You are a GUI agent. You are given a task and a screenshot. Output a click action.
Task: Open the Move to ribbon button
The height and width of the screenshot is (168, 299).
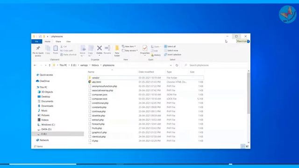click(x=83, y=51)
